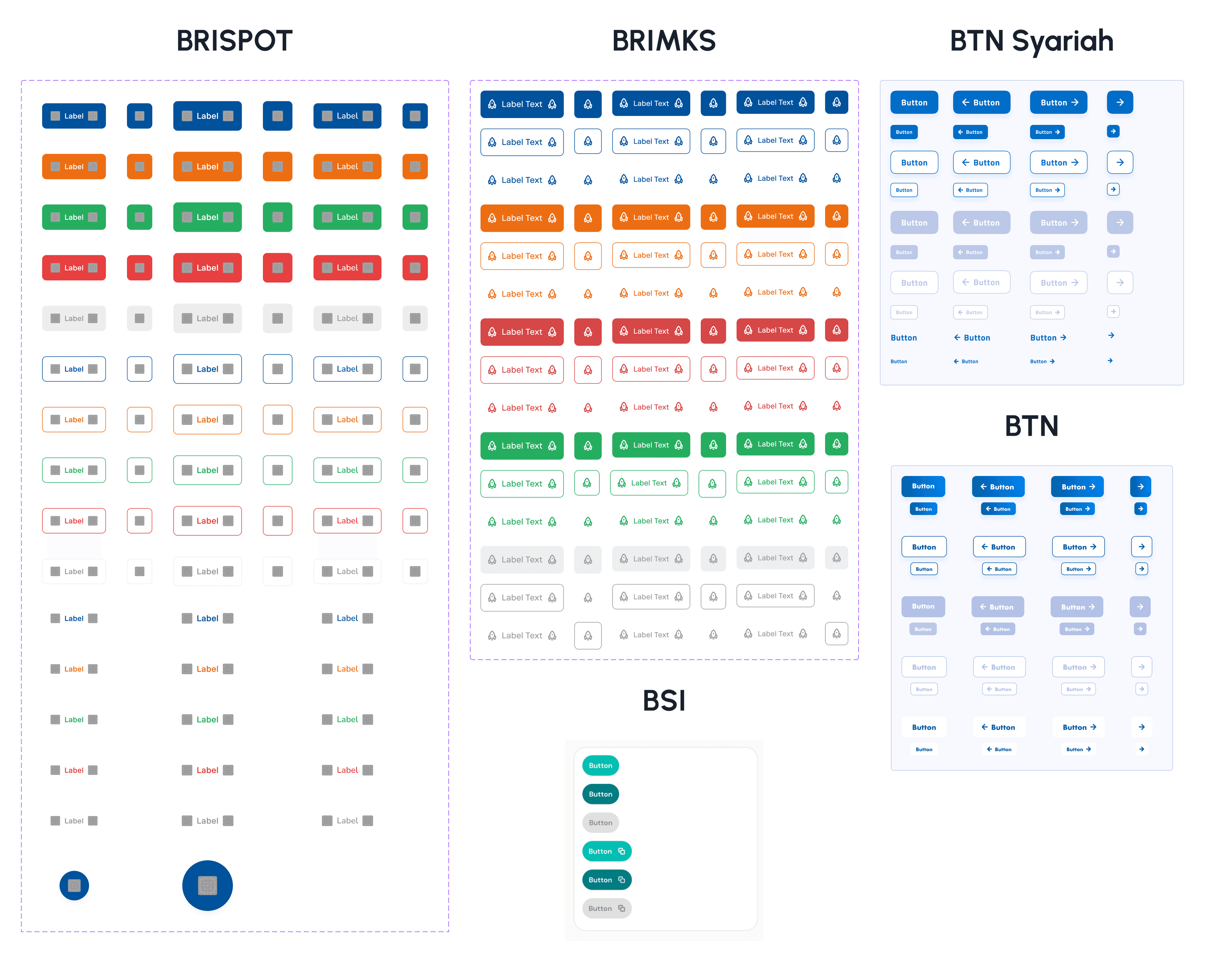
Task: Click BTN Syariah's large lavender disabled arrow-only button
Action: click(x=1119, y=223)
